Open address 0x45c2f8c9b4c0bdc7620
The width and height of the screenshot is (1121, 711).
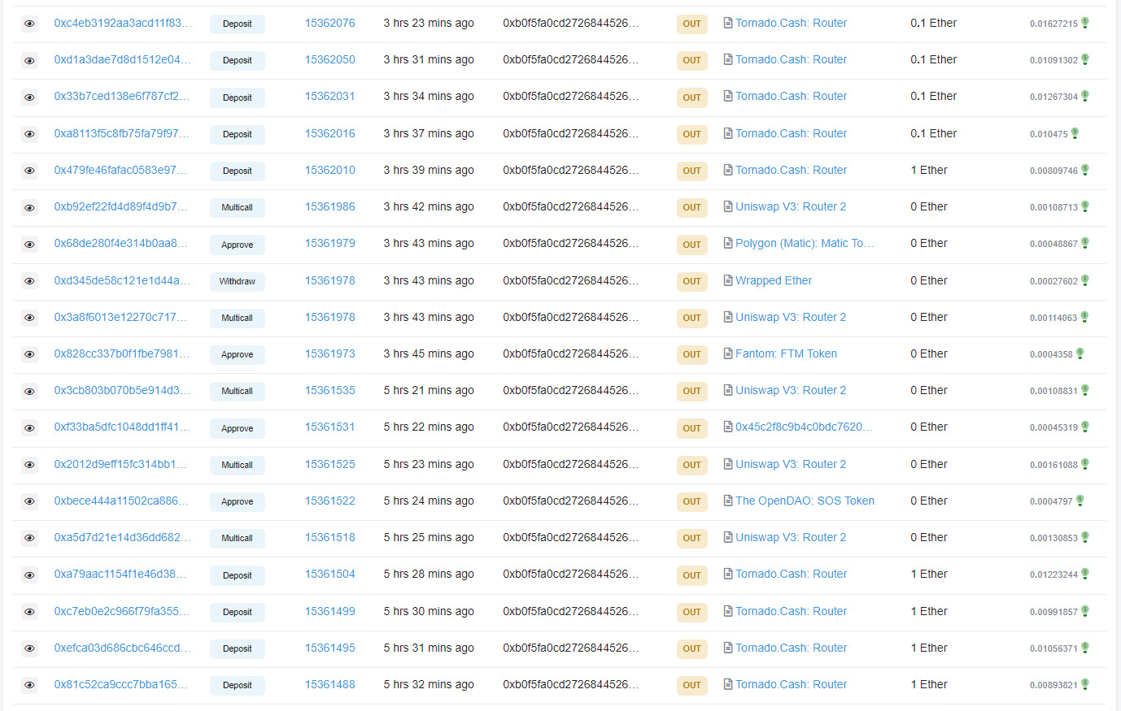coord(804,427)
